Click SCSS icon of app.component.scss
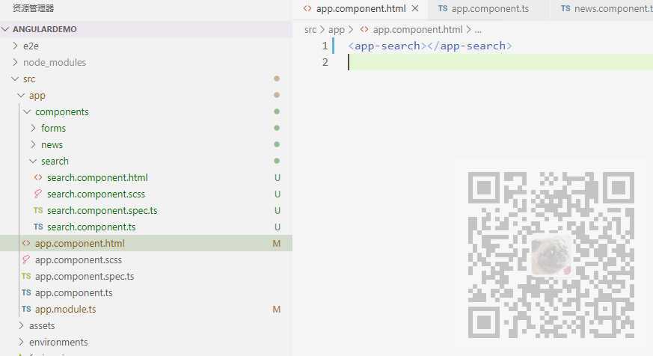Image resolution: width=653 pixels, height=356 pixels. [x=26, y=260]
